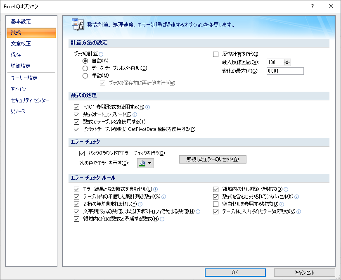The image size is (341, 280).
Task: Switch to the 文章校正 category
Action: point(21,44)
